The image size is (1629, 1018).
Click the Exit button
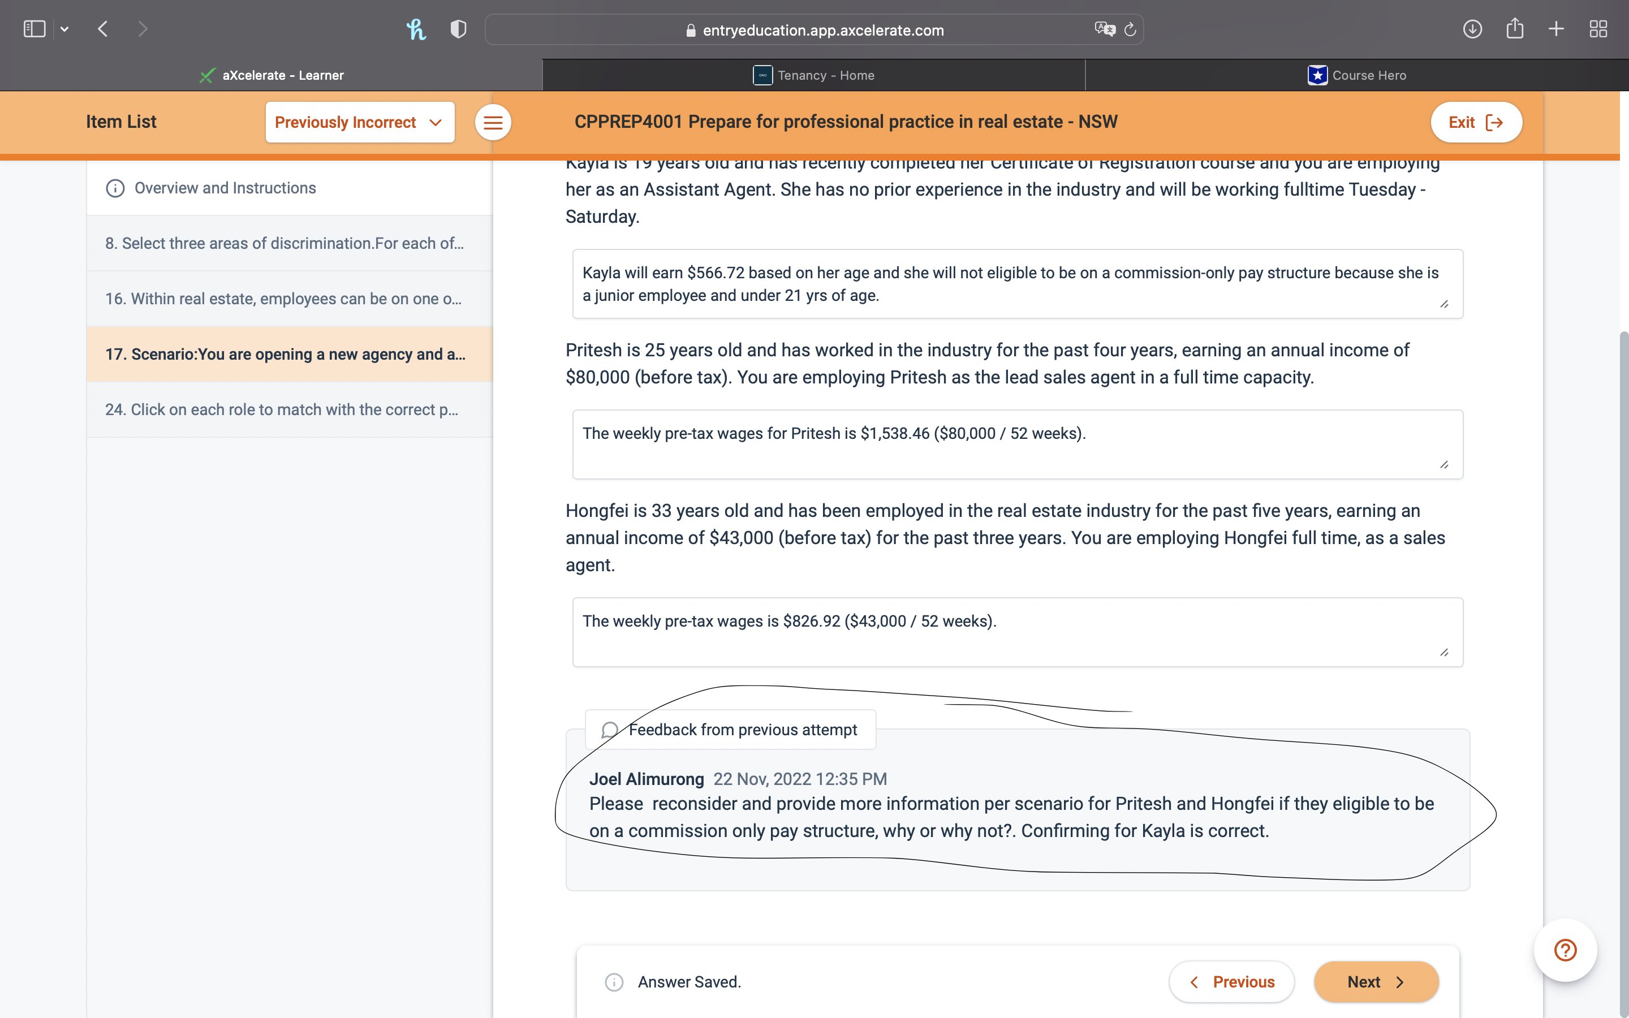pyautogui.click(x=1476, y=123)
